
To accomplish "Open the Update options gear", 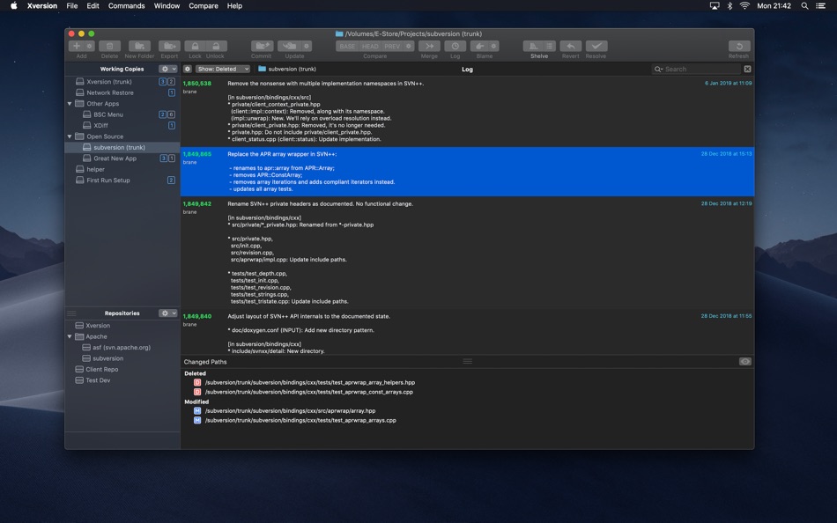I will coord(307,46).
